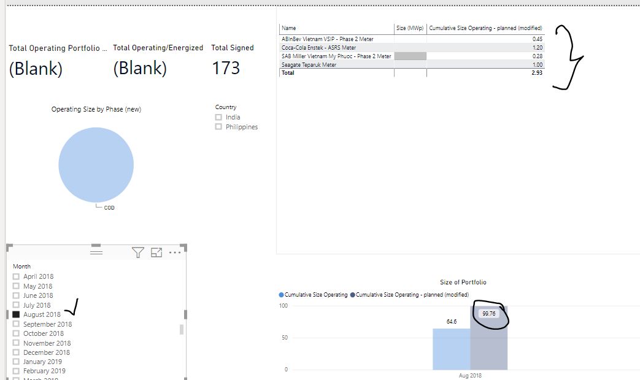Select the Seagate Teparuk Meter row
The height and width of the screenshot is (380, 640).
(x=412, y=65)
